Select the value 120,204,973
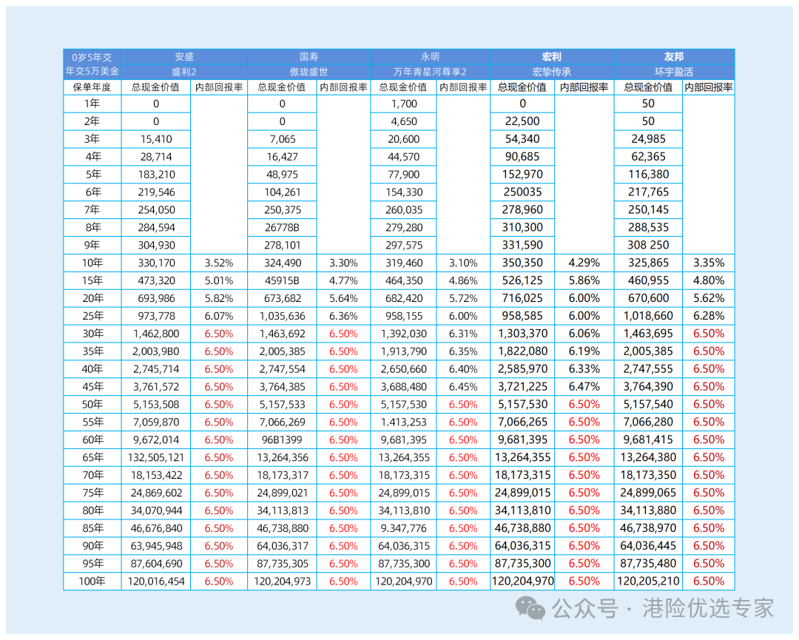Screen dimensions: 799x640 tap(282, 582)
